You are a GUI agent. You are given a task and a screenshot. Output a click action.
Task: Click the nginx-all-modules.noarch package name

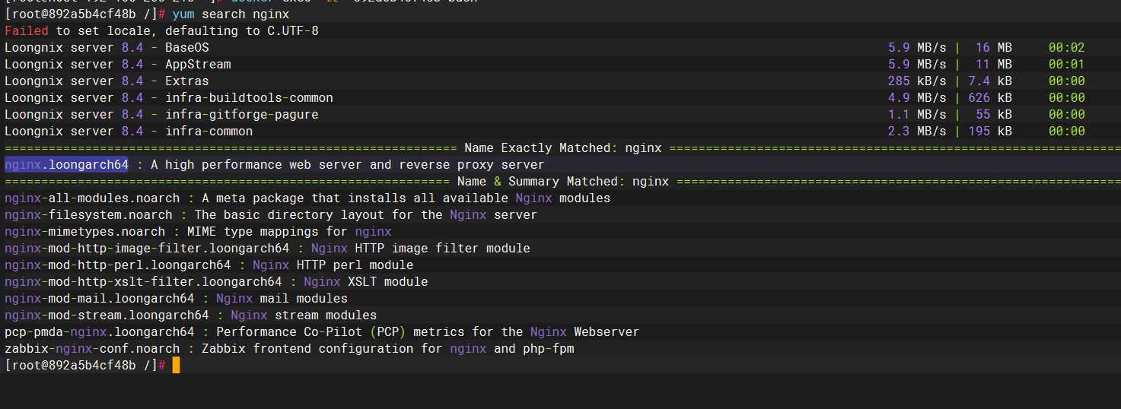pyautogui.click(x=92, y=198)
